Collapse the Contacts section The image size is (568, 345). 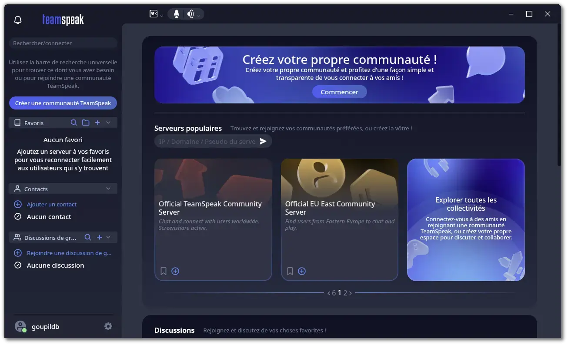click(108, 189)
